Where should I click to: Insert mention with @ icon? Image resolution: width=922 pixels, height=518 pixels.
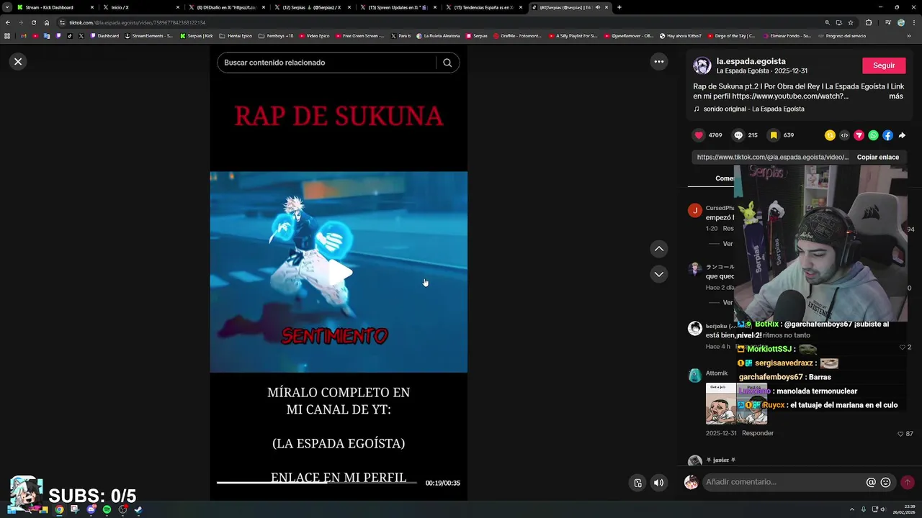tap(871, 482)
